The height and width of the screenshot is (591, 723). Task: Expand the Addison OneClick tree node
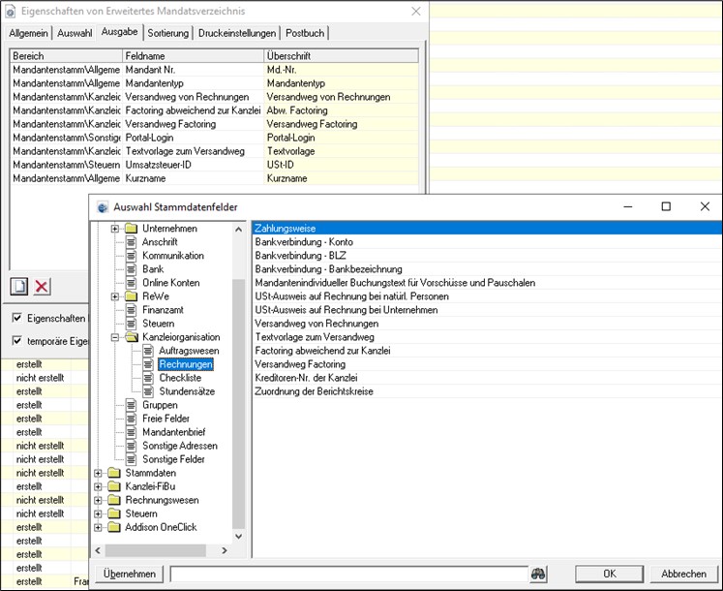(98, 527)
